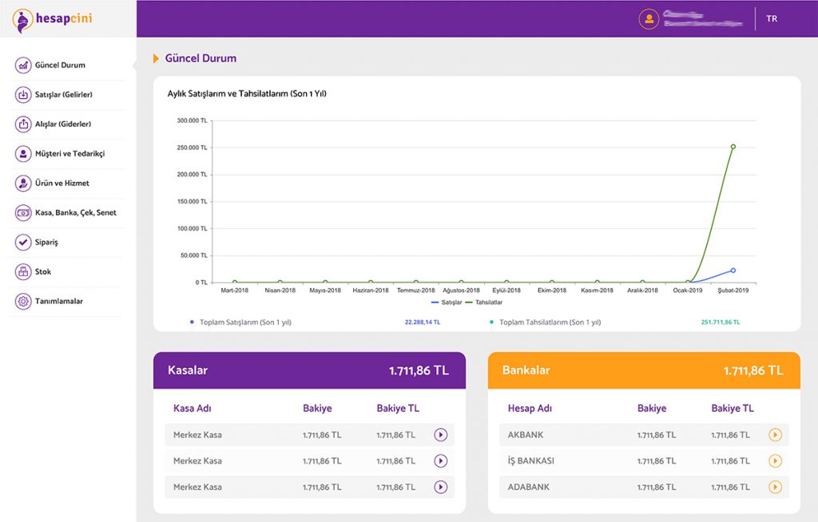Open the Stok box icon

23,272
